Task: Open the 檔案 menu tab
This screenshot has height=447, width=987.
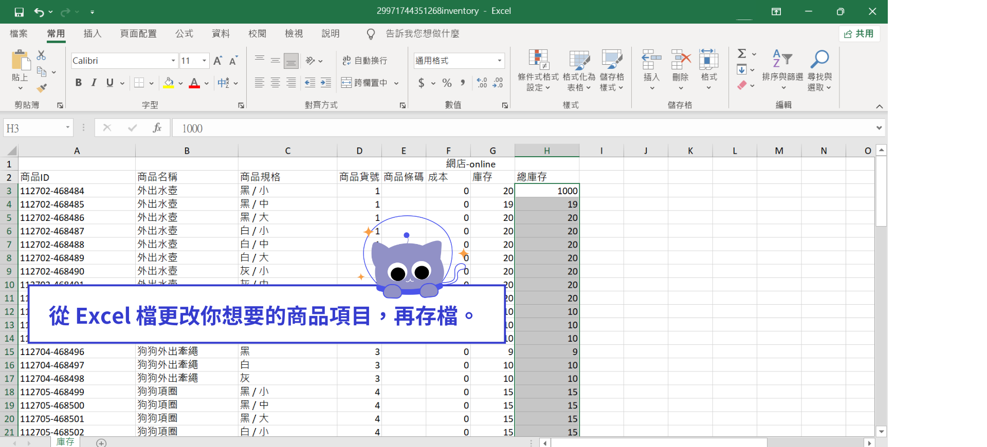Action: (19, 34)
